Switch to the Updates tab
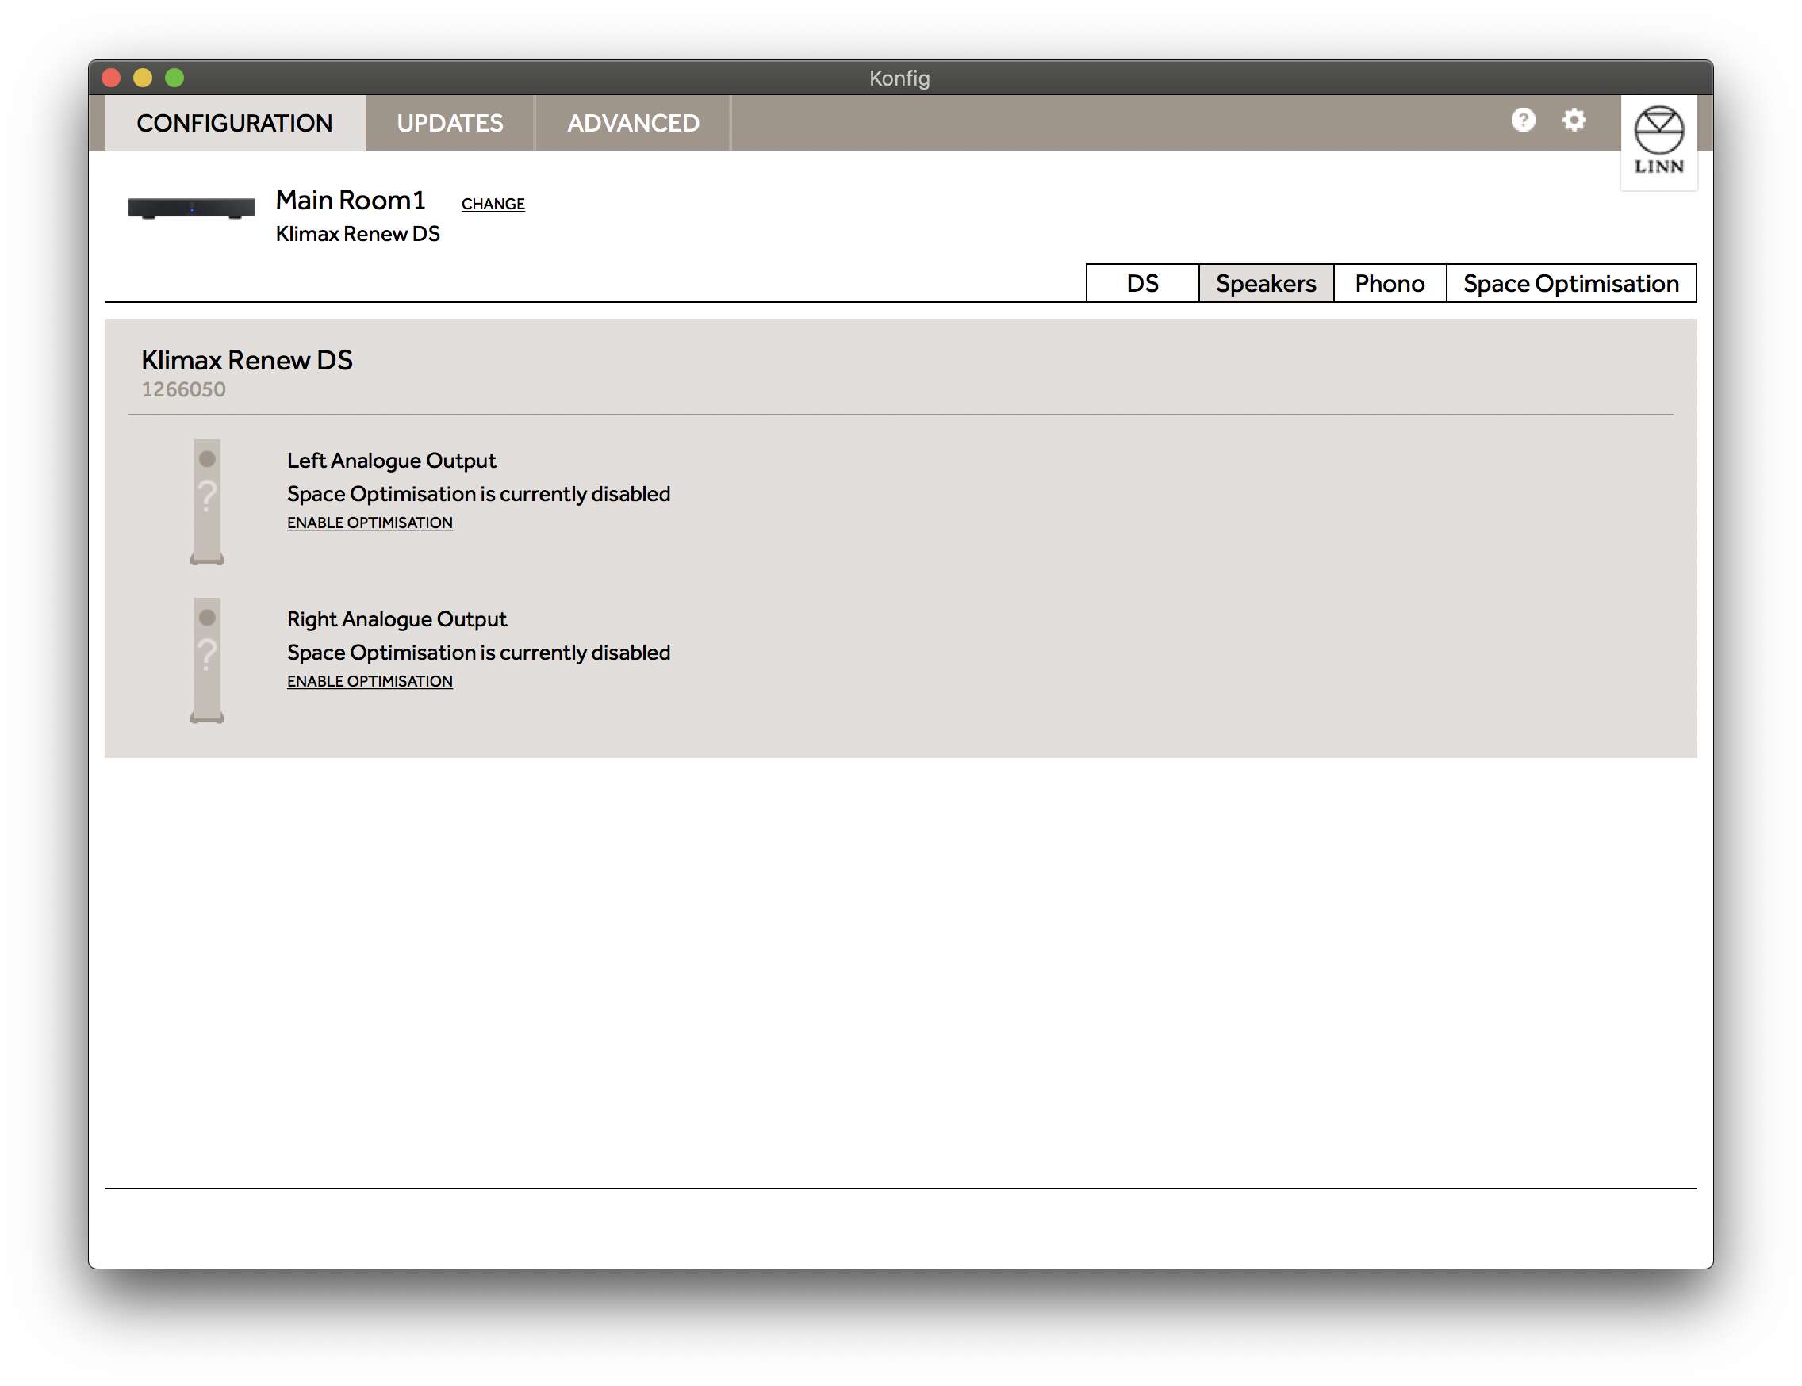1802x1386 pixels. pyautogui.click(x=450, y=123)
